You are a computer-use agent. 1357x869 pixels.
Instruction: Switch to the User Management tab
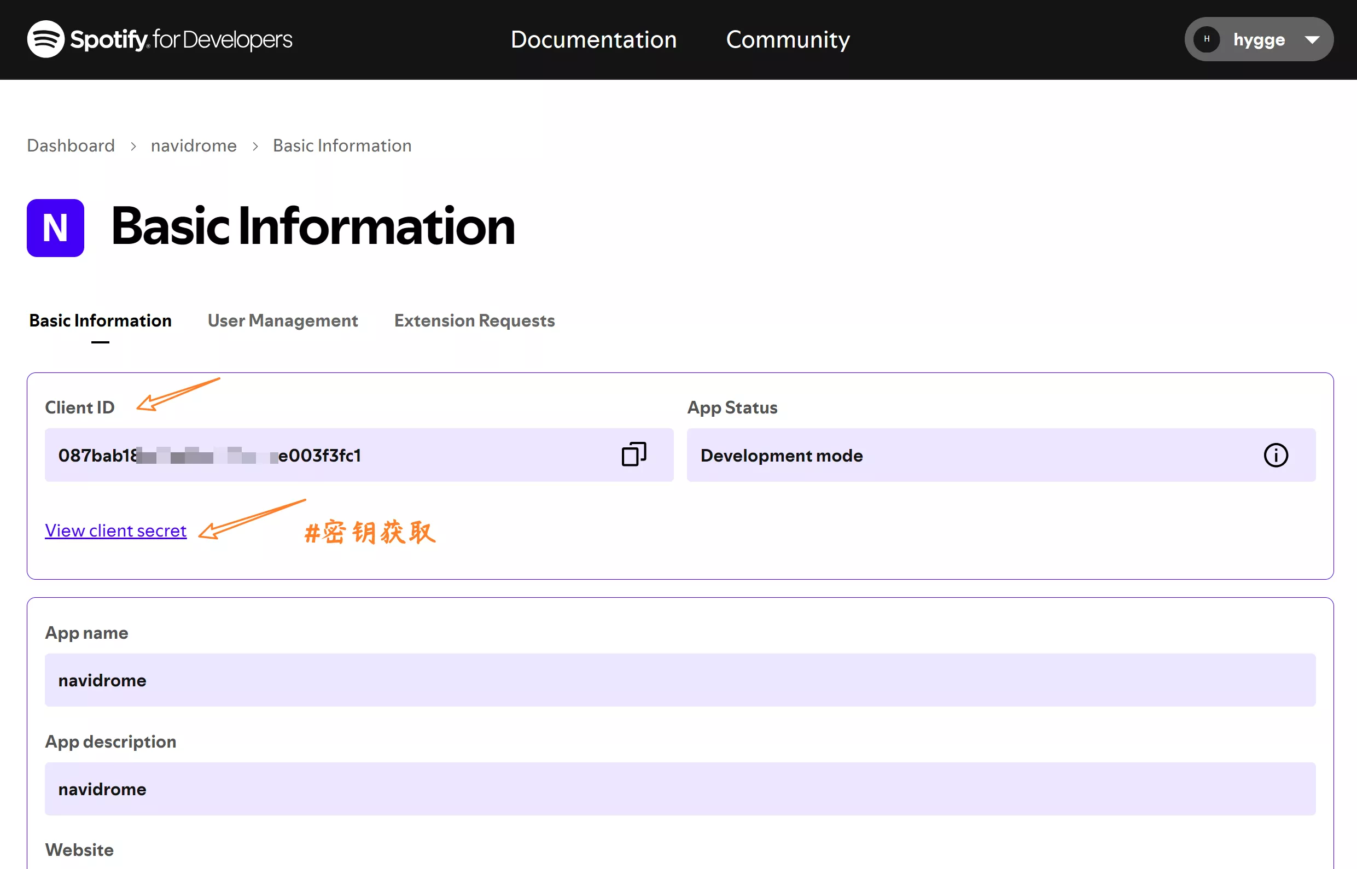click(283, 320)
